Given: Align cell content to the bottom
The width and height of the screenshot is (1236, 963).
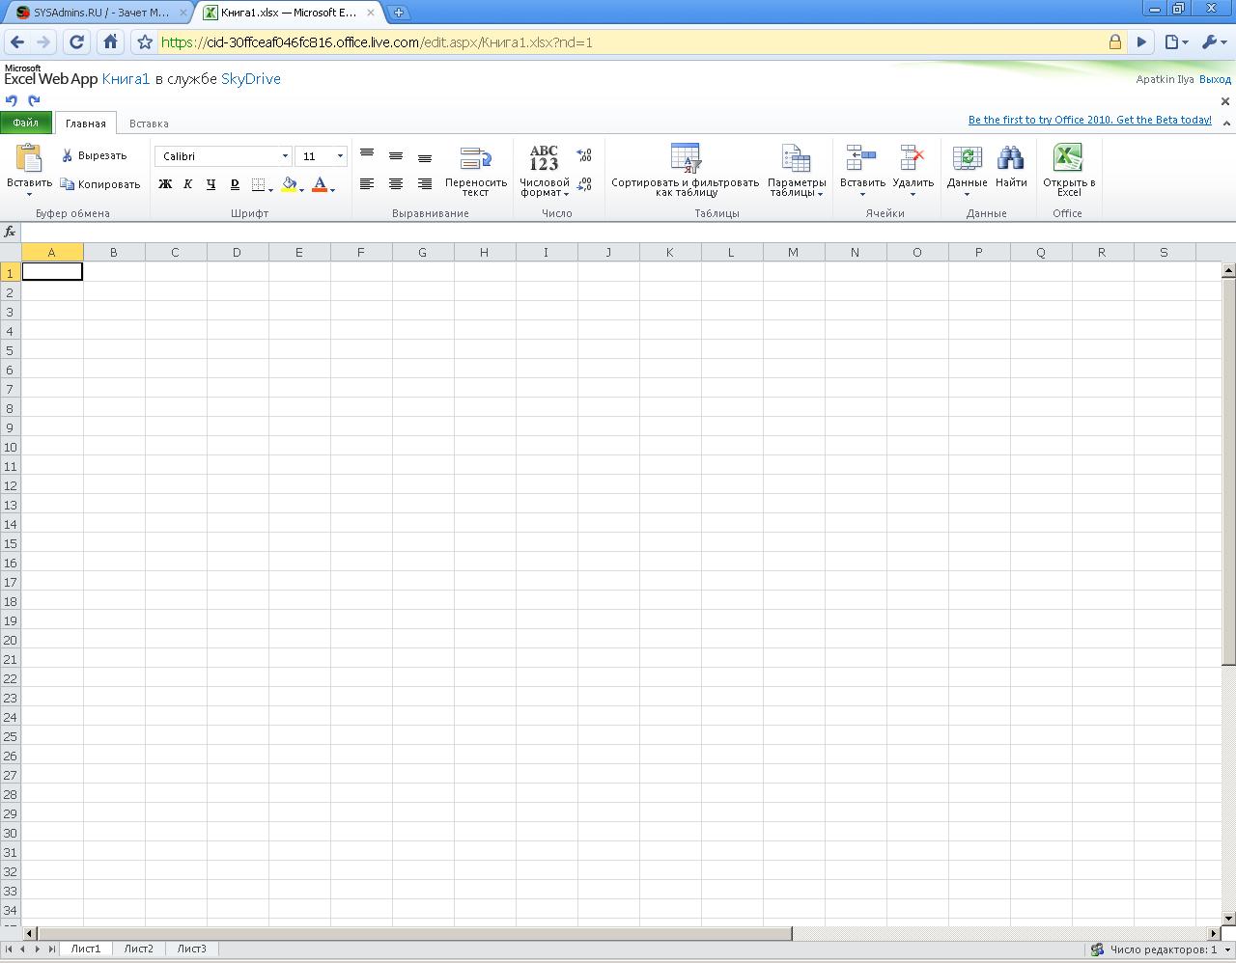Looking at the screenshot, I should (x=425, y=156).
